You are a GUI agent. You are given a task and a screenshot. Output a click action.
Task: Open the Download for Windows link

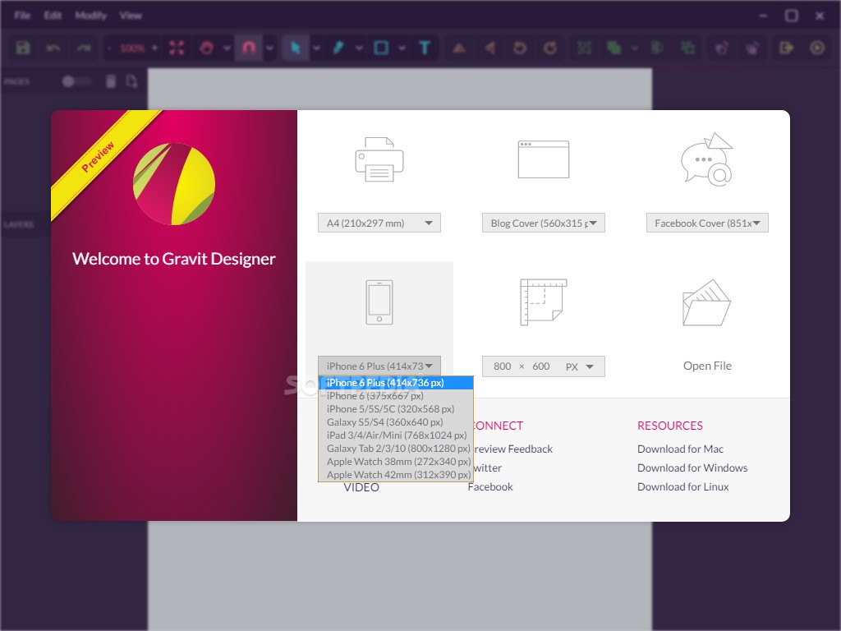point(692,467)
